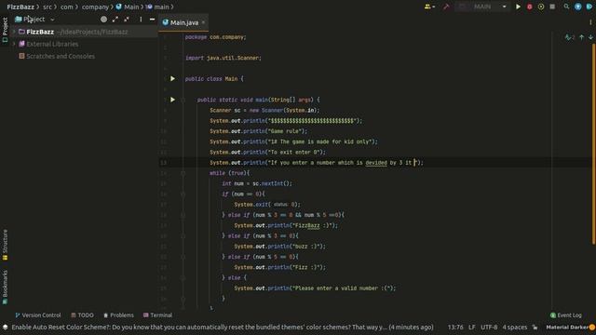This screenshot has width=596, height=335.
Task: Fold the while(true) block in gutter
Action: click(183, 173)
